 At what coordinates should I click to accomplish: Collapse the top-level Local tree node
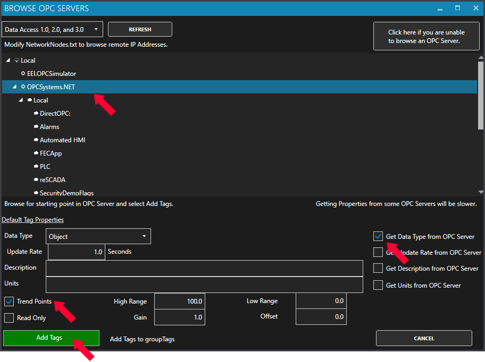tap(8, 61)
